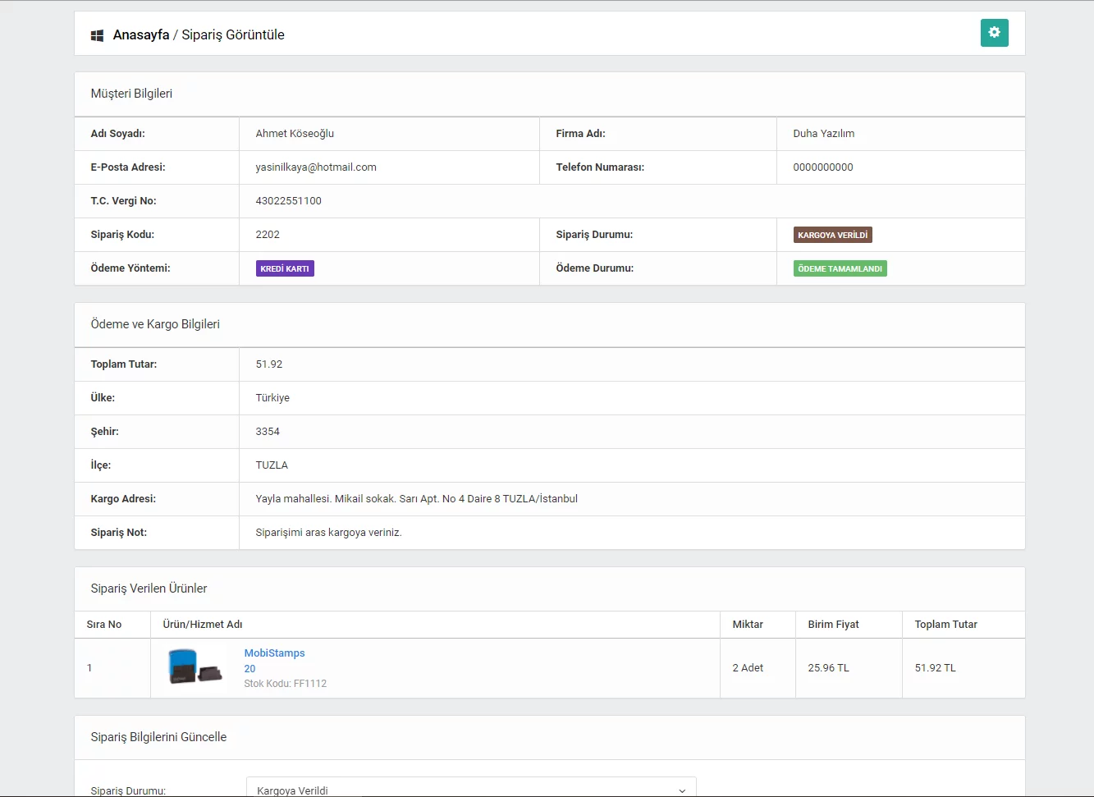1094x797 pixels.
Task: Click the KARGOYA VERİLDİ status badge
Action: [832, 235]
